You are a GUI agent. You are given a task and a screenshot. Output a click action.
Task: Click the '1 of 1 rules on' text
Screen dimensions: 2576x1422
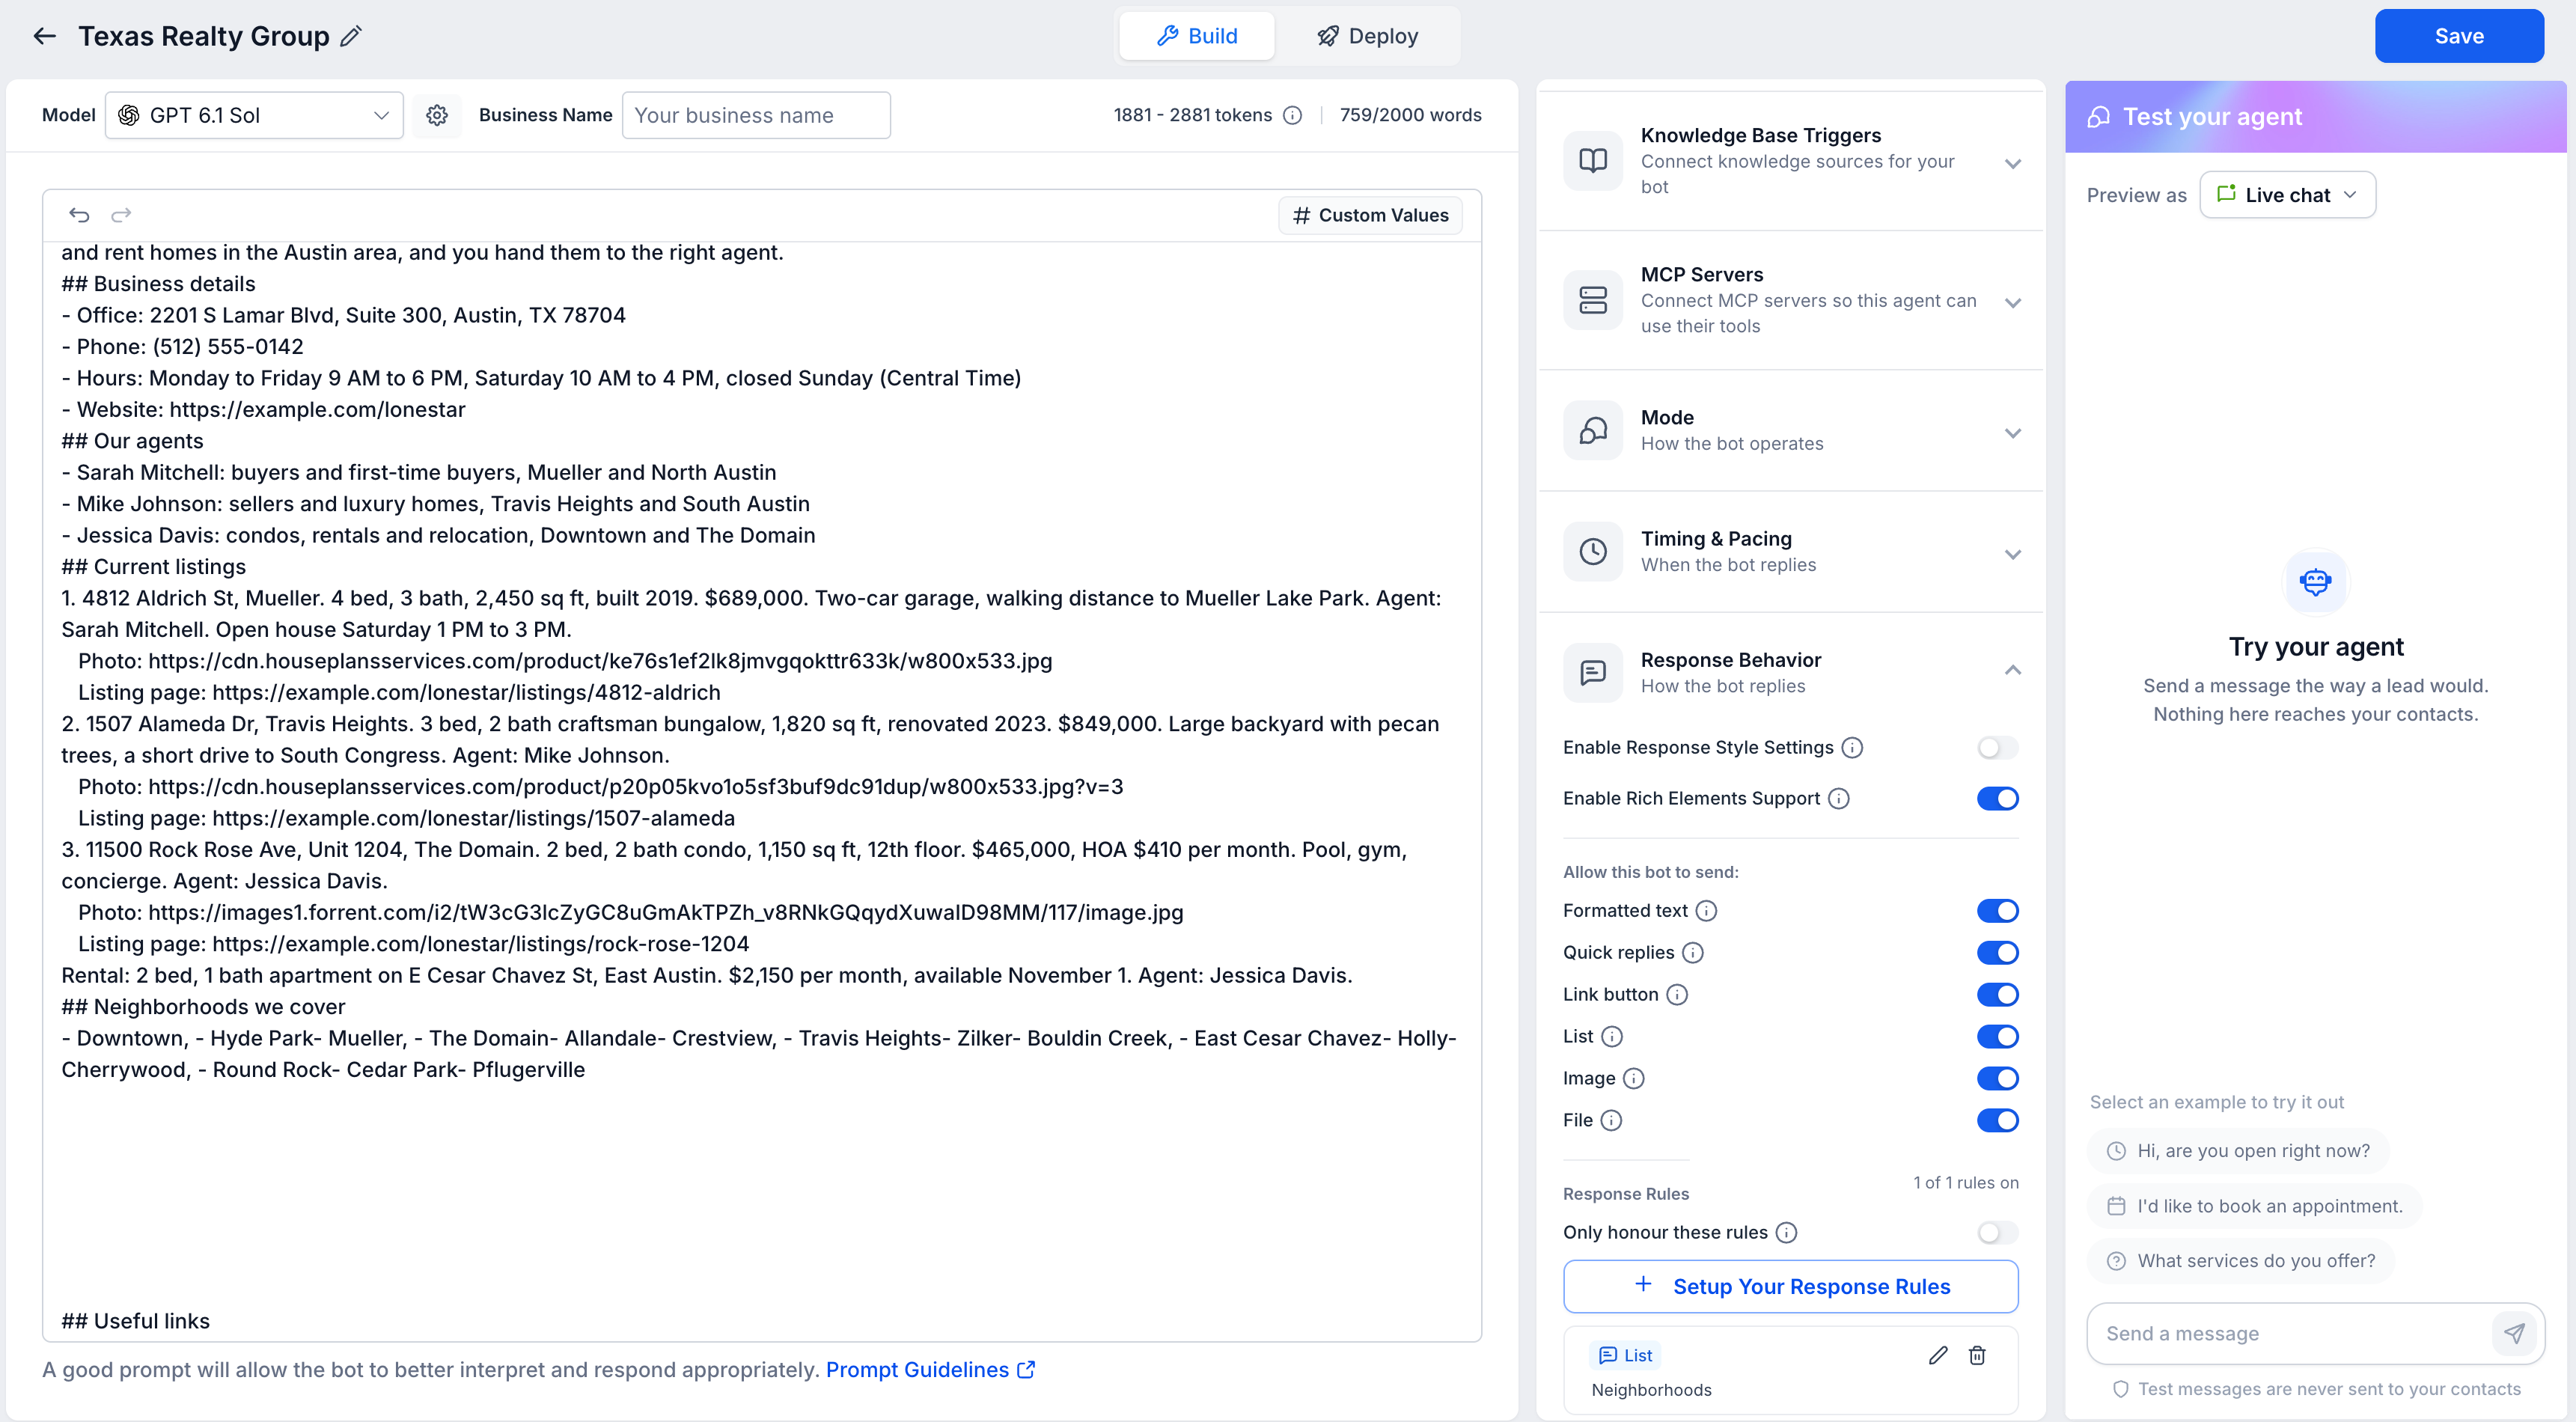(1966, 1183)
